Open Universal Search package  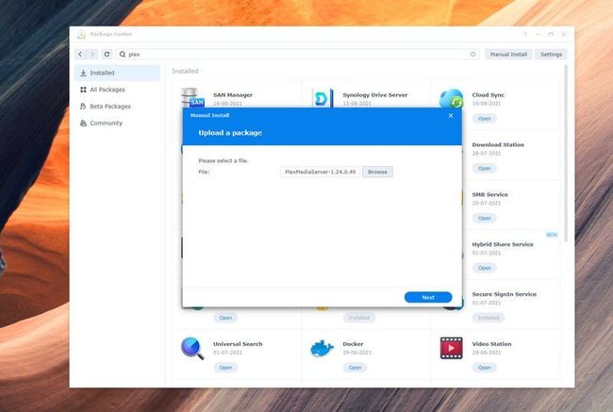click(x=225, y=368)
